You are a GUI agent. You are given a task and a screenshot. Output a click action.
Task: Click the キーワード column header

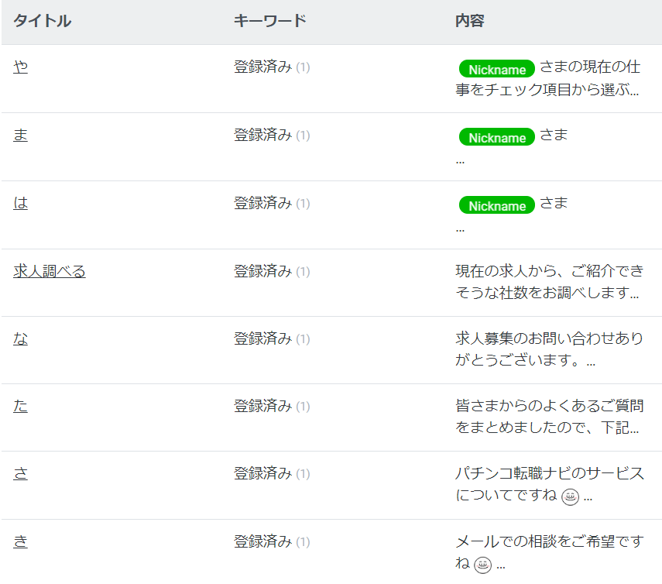pos(270,21)
